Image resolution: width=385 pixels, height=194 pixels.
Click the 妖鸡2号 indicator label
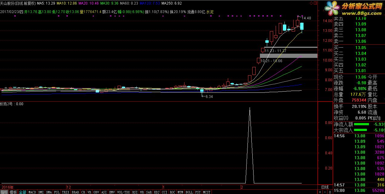point(6,104)
